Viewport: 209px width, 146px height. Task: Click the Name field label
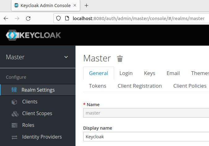tap(93, 105)
